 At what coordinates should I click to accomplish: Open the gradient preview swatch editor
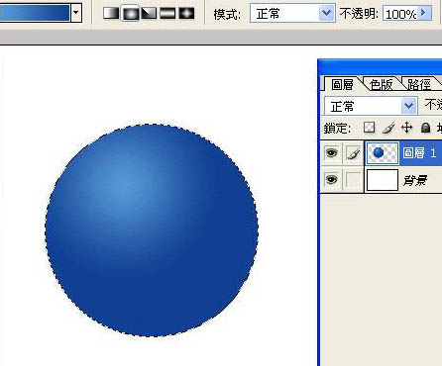click(x=35, y=13)
